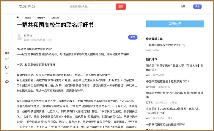Open 一群共和国高校生的联名呼吁书 under 作者最新文章
The image size is (214, 131).
165,45
